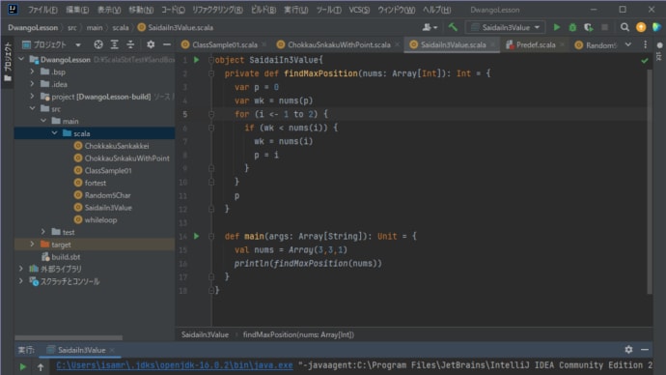The width and height of the screenshot is (666, 375).
Task: Collapse the DwangoLesson root node
Action: (x=21, y=59)
